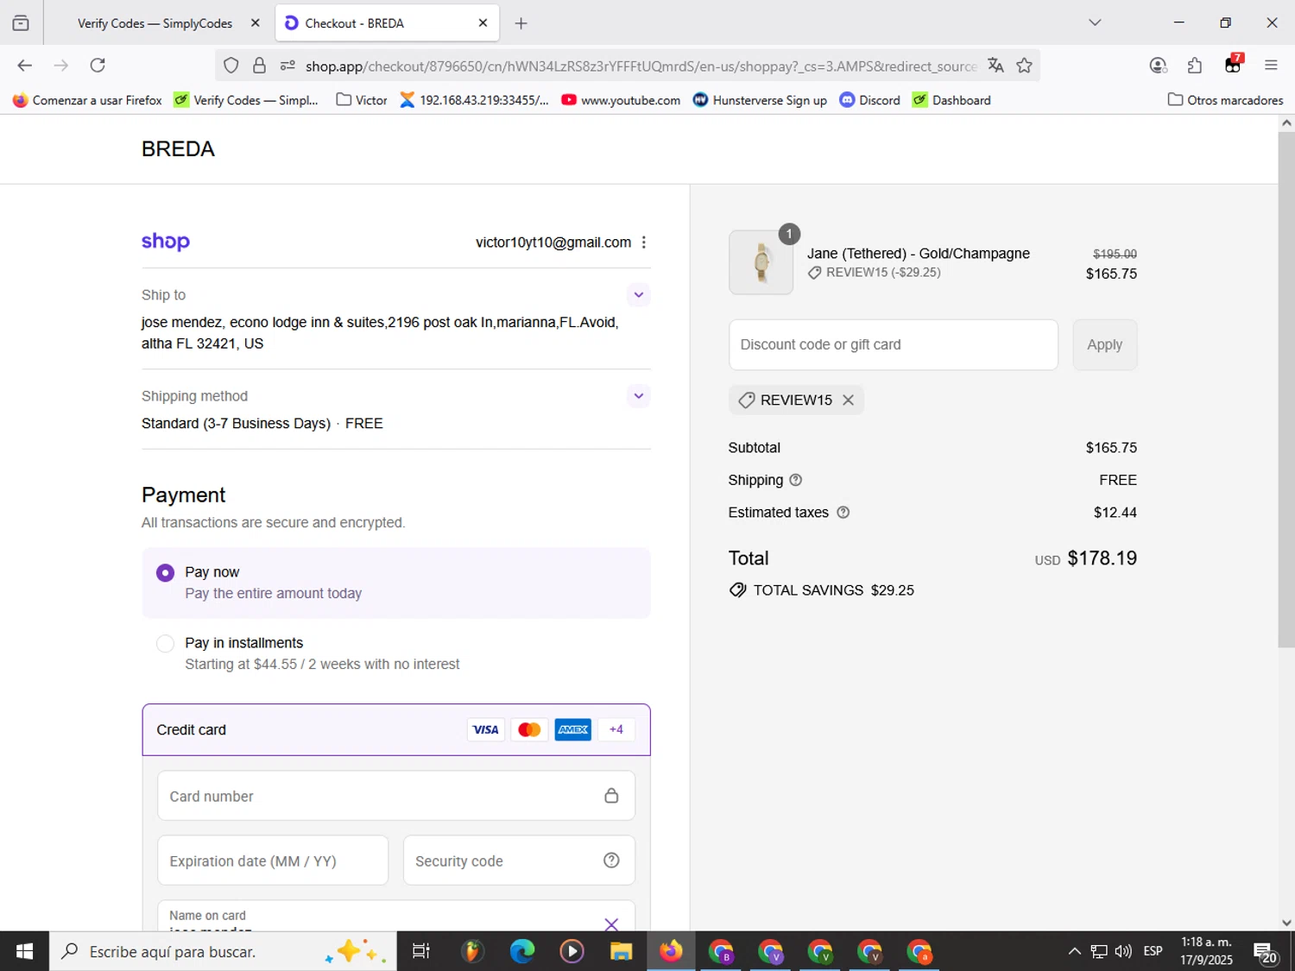This screenshot has width=1295, height=971.
Task: Open www.youtube.com bookmark
Action: (621, 100)
